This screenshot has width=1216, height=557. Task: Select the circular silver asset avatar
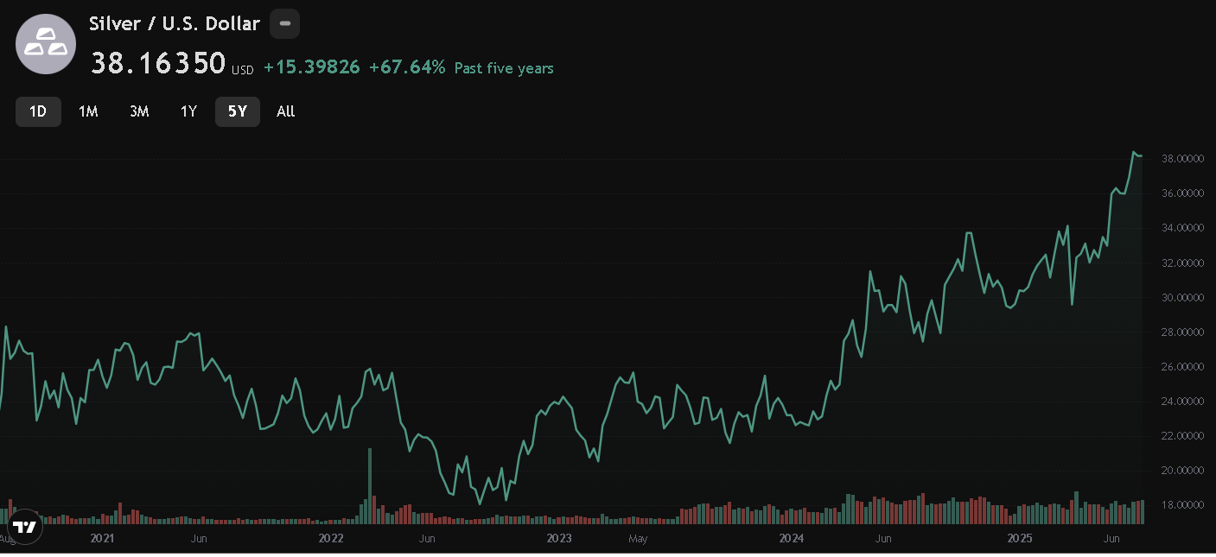[45, 43]
